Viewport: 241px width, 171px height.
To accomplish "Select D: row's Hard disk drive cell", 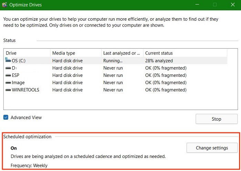I will tap(67, 68).
